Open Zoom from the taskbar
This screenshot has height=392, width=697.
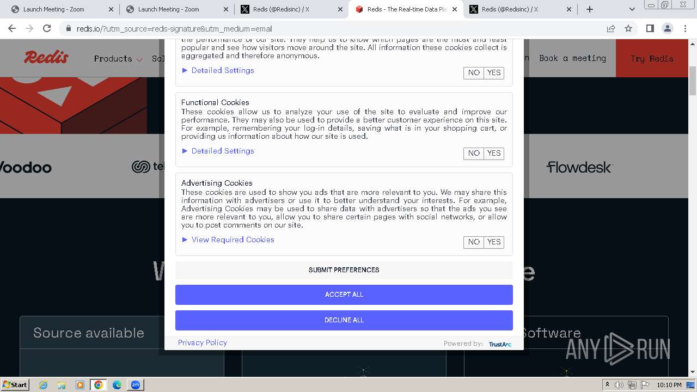136,385
